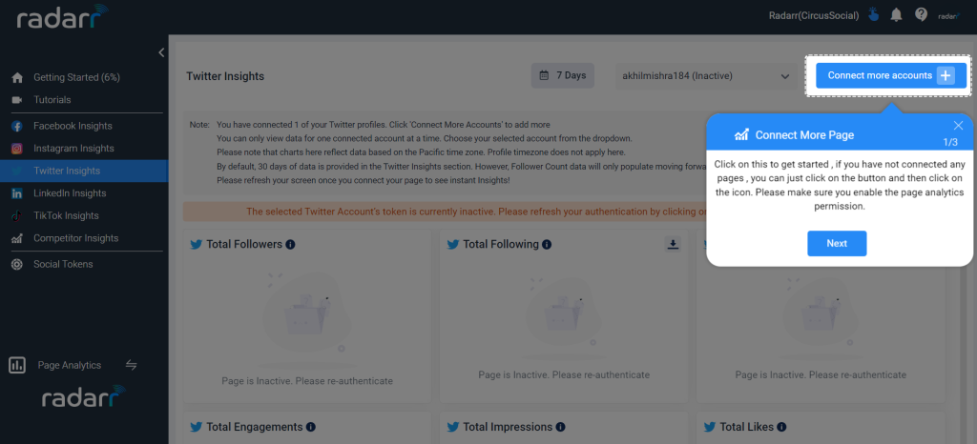Click the home icon beside Getting Started

pos(17,78)
